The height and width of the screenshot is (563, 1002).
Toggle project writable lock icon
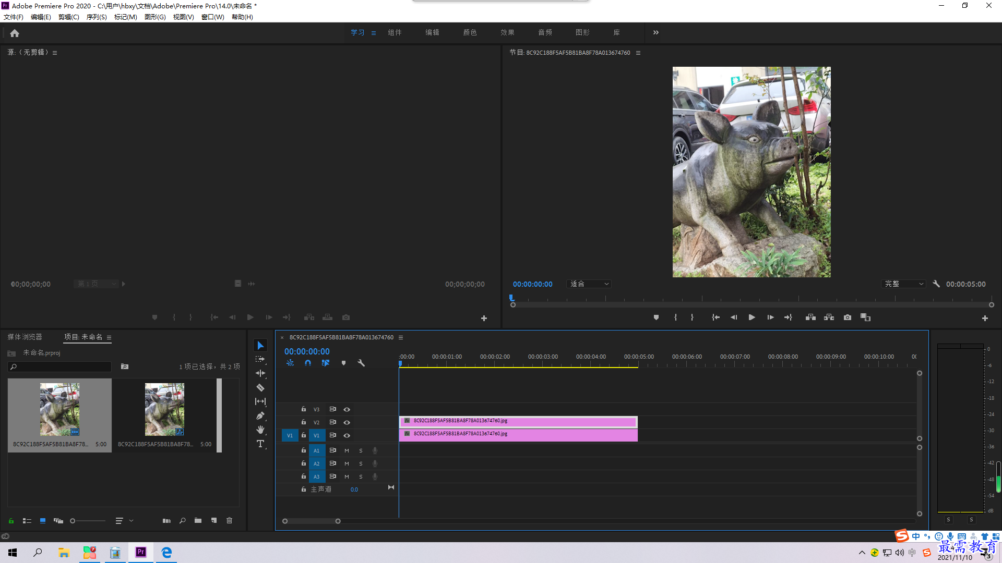[11, 520]
